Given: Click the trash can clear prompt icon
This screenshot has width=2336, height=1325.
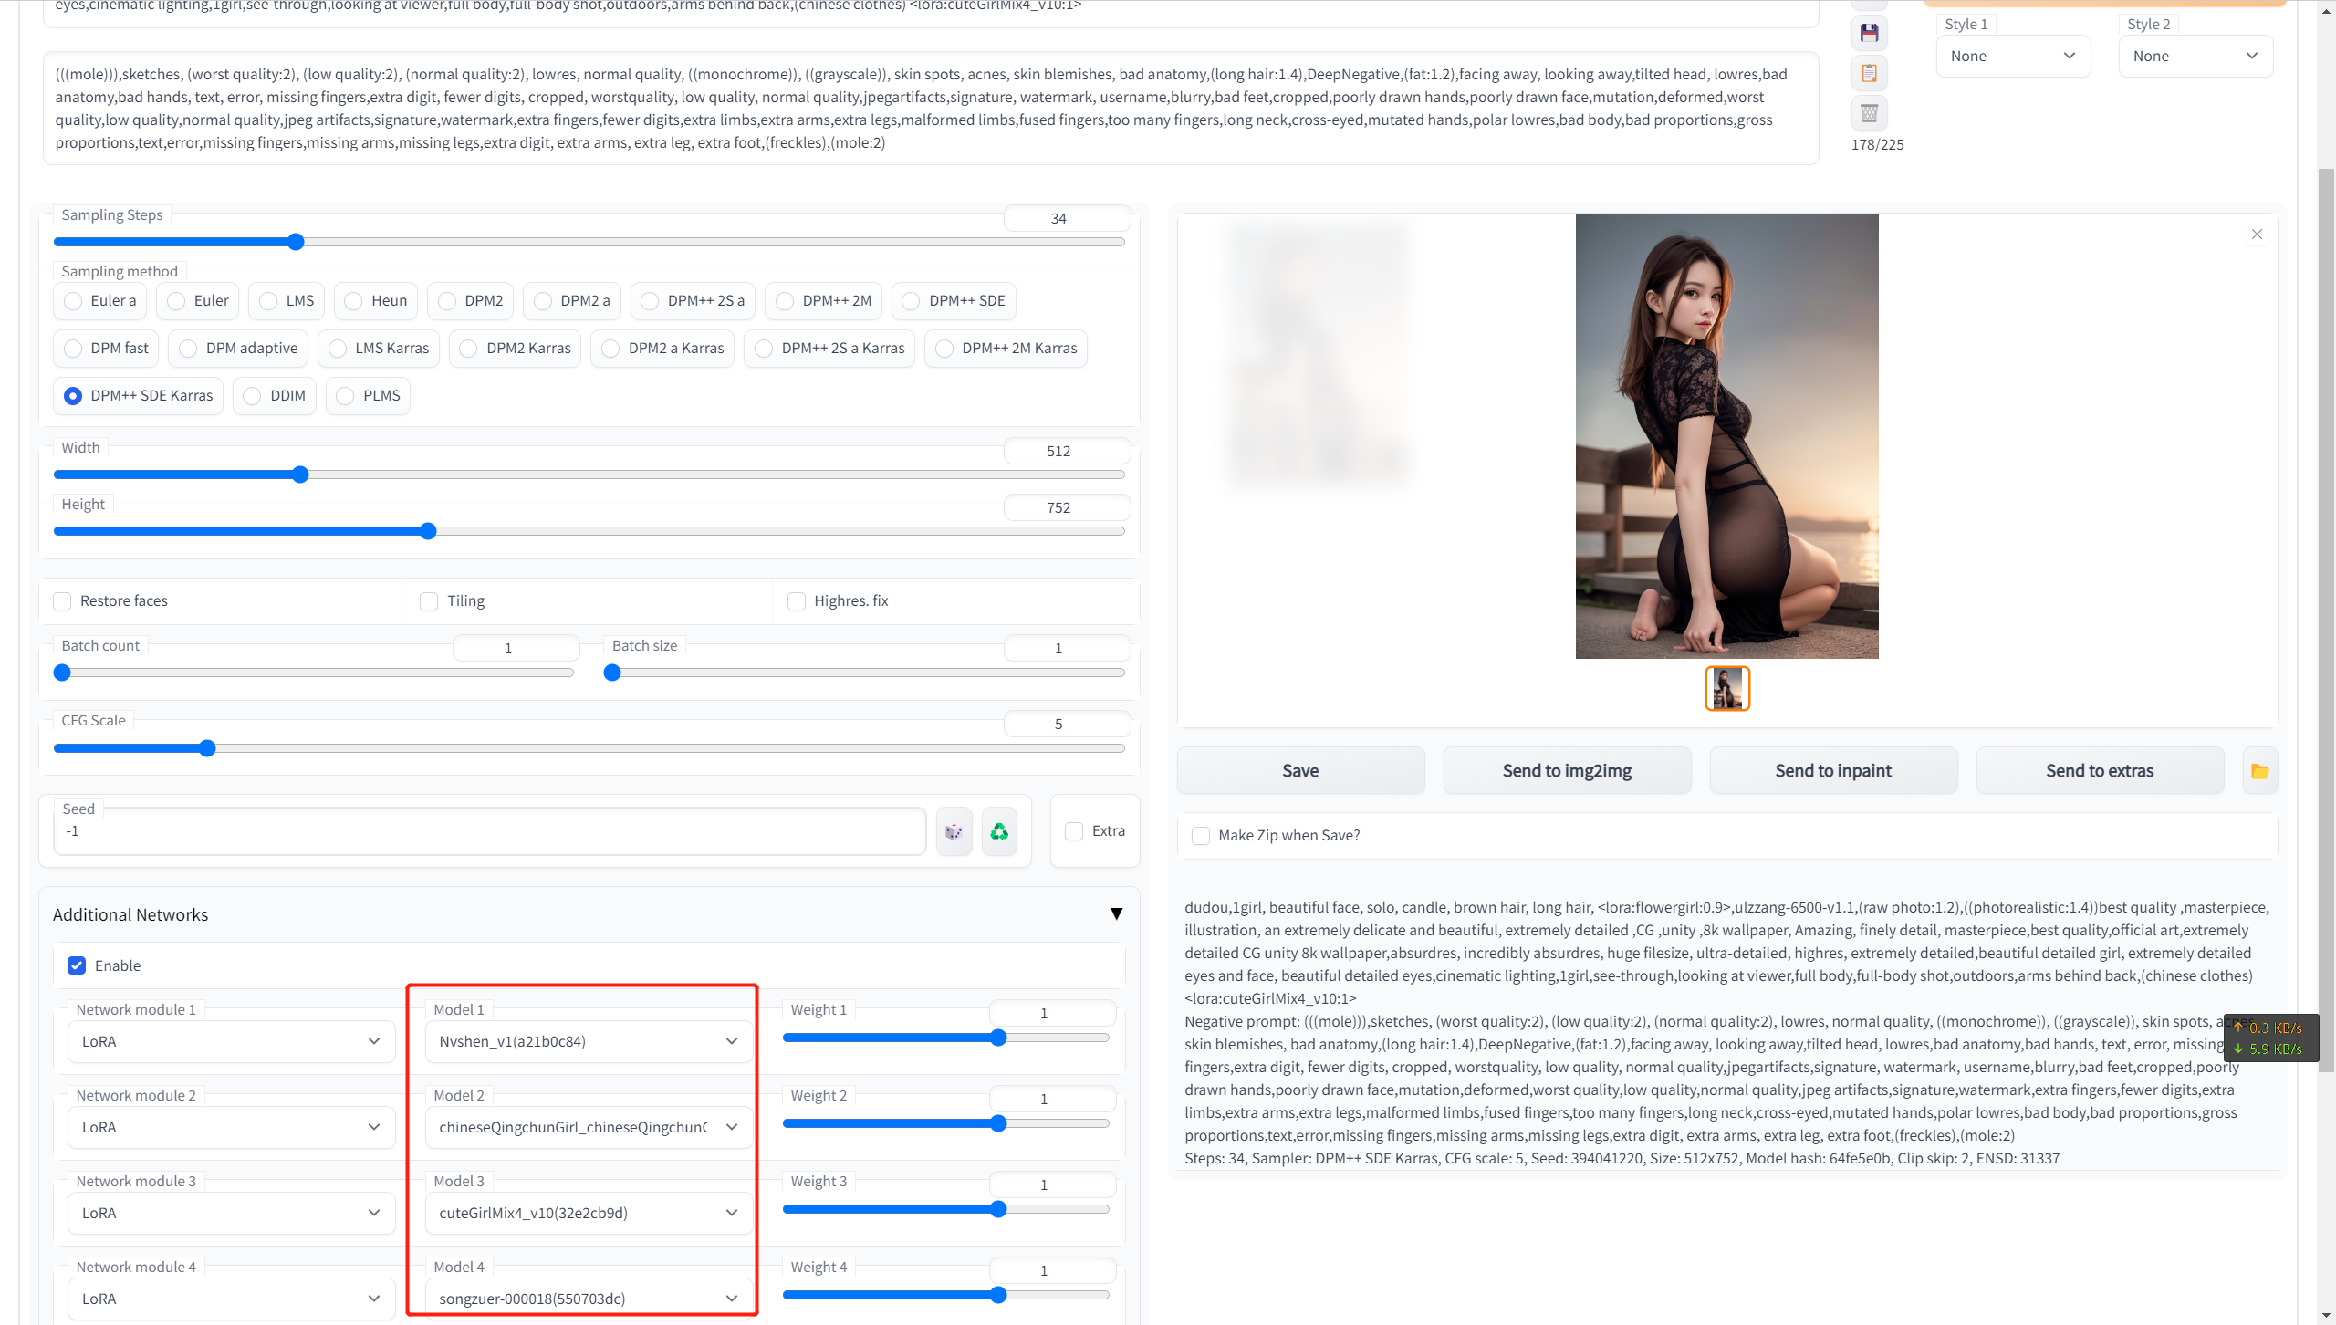Looking at the screenshot, I should (x=1869, y=113).
